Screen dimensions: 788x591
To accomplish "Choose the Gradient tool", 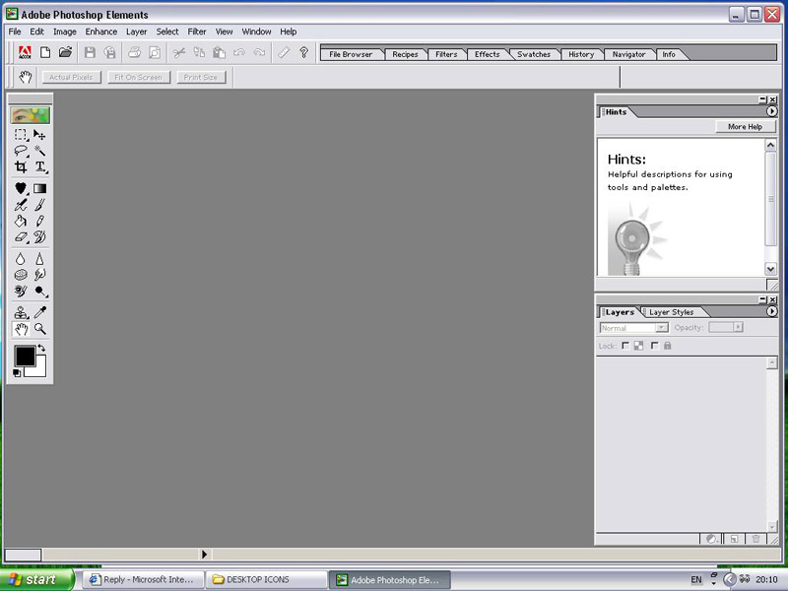I will (40, 188).
